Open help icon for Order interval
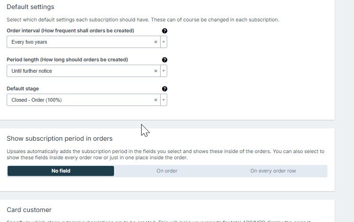The width and height of the screenshot is (354, 222). tap(164, 31)
